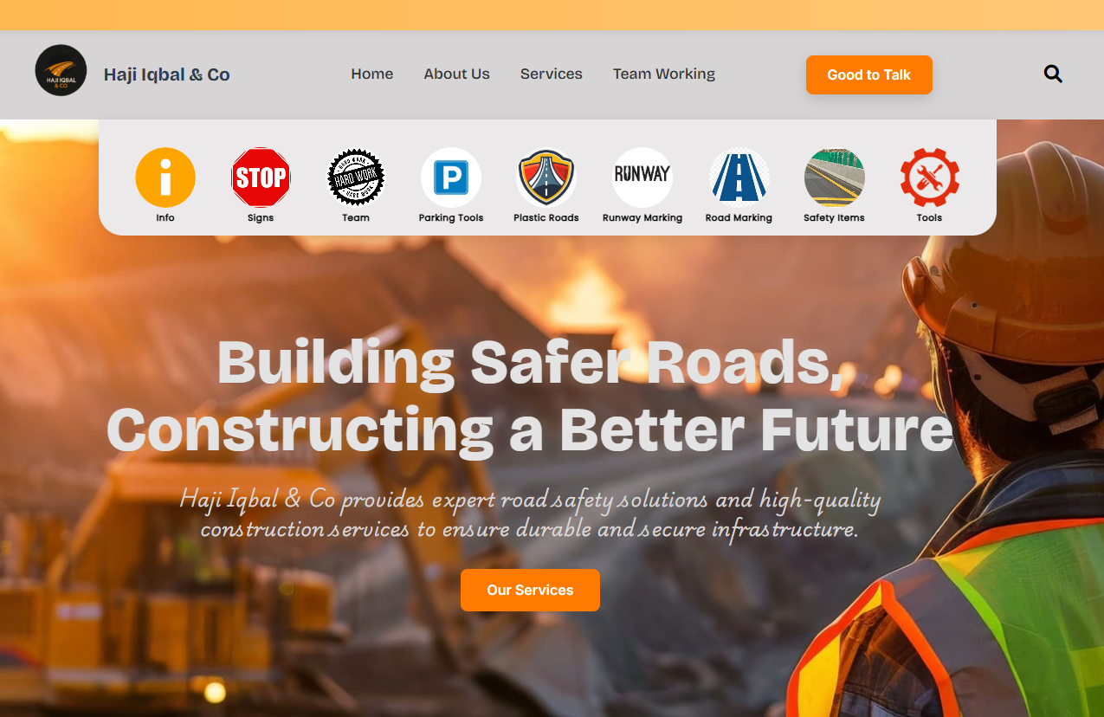Open the Runway Marking icon
This screenshot has width=1104, height=717.
click(642, 178)
